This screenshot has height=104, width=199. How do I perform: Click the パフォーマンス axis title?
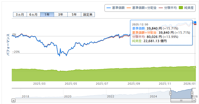(8, 45)
